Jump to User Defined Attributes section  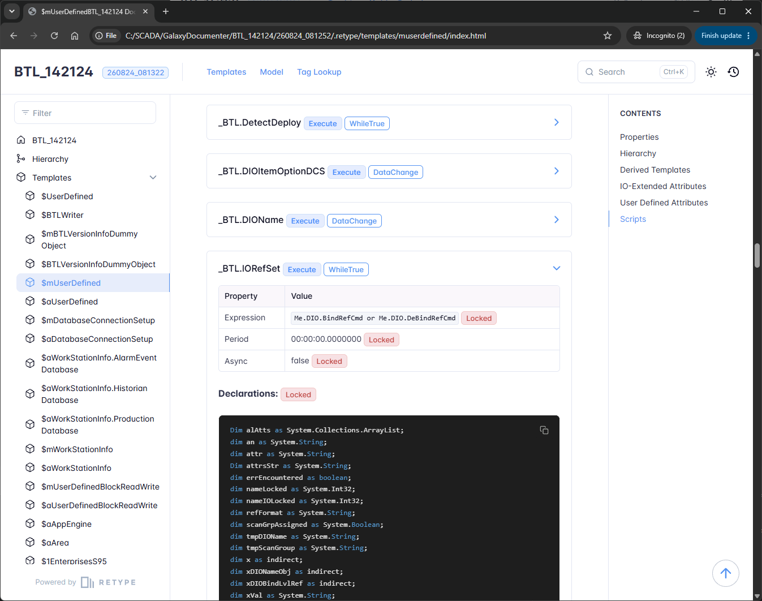tap(664, 203)
